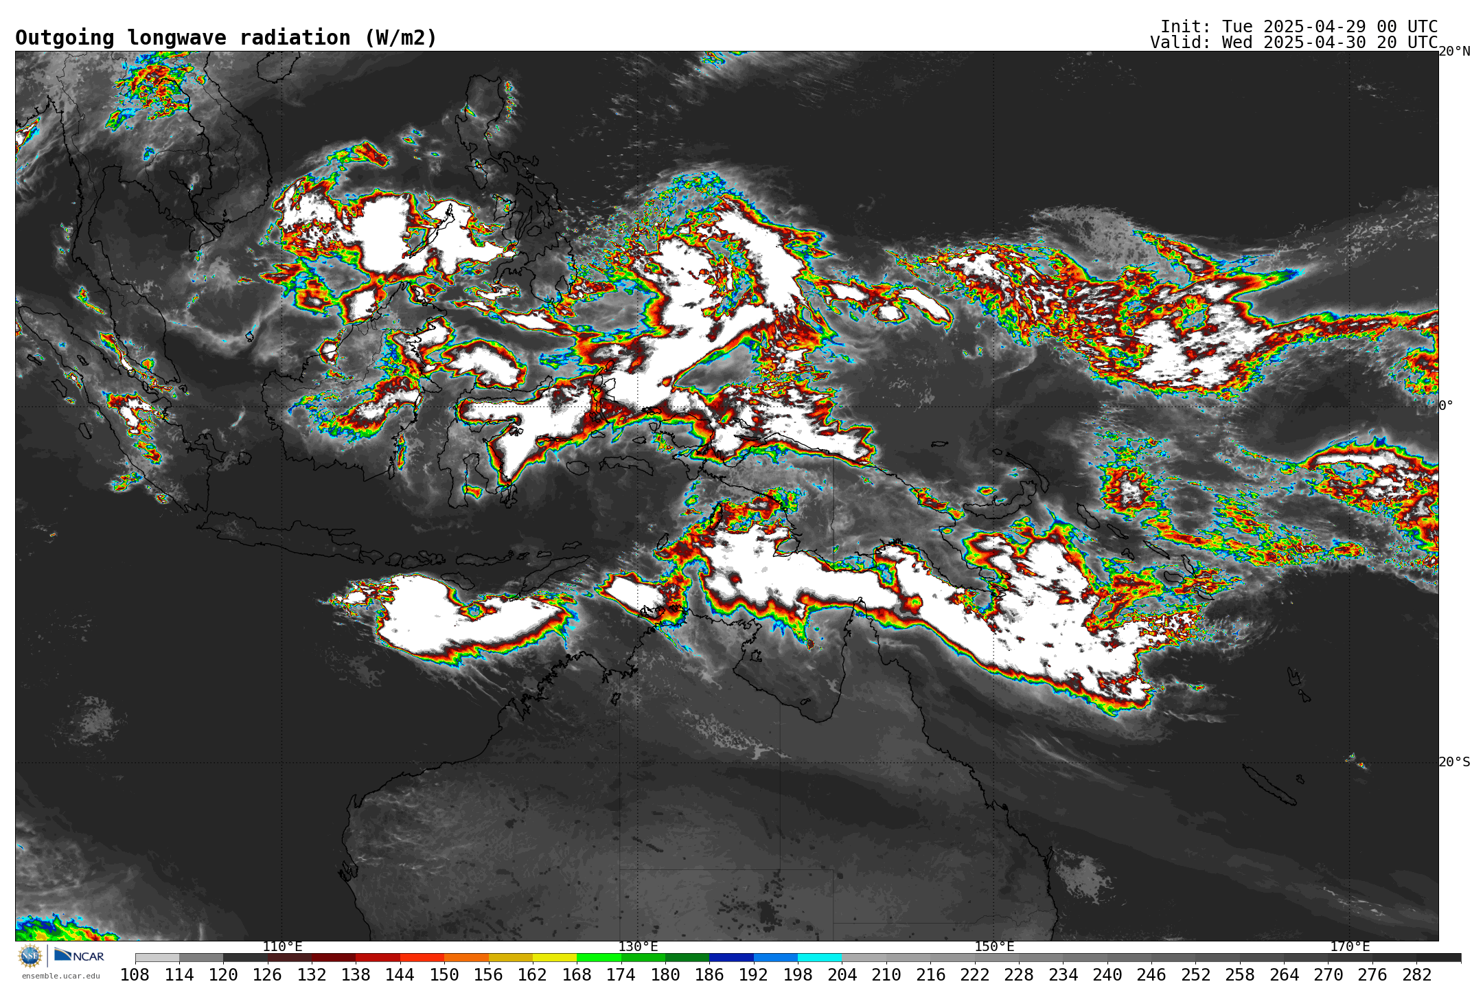Click the colorbar value 186
The image size is (1483, 984).
point(709,975)
